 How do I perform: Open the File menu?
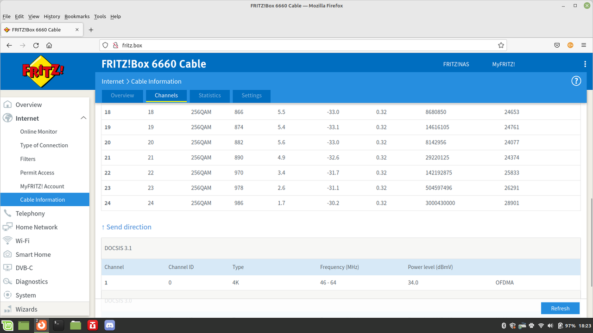(x=6, y=16)
